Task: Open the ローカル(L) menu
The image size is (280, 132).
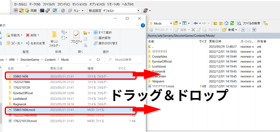Action: (x=20, y=4)
